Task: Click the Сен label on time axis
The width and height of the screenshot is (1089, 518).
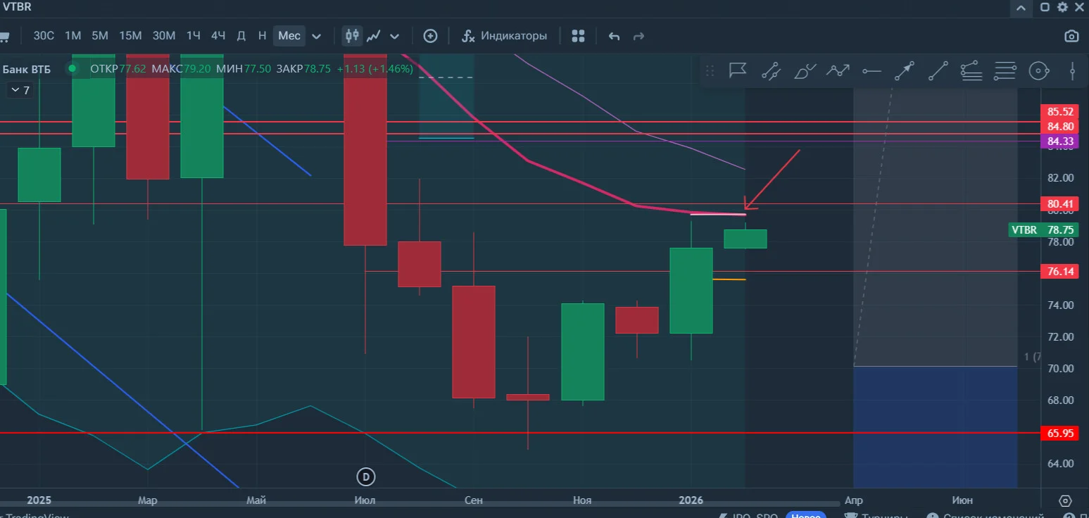Action: tap(474, 500)
